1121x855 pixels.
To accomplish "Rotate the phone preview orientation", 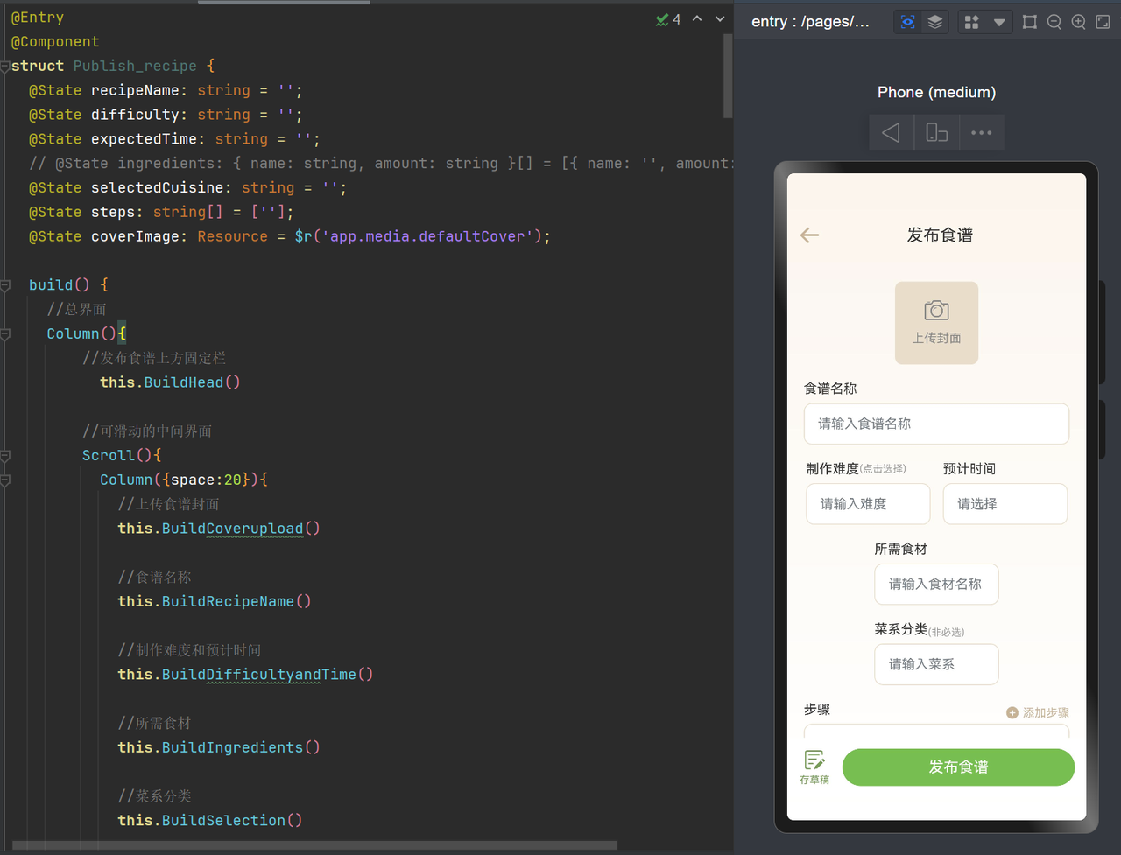I will [937, 133].
